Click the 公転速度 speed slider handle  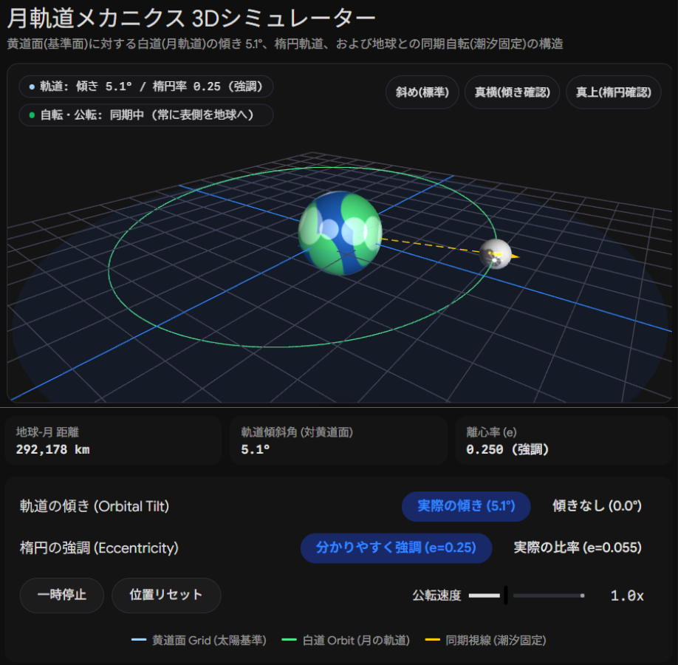pyautogui.click(x=505, y=596)
